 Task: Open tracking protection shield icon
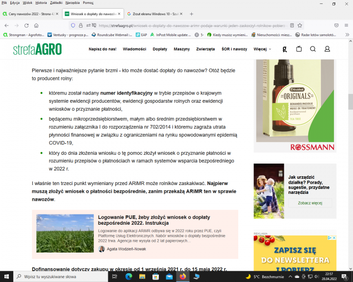click(x=73, y=25)
